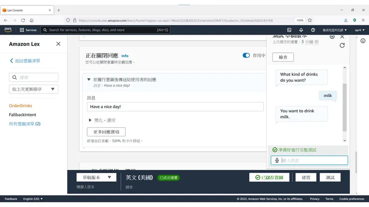This screenshot has width=369, height=207.
Task: Open the Terms link
Action: (329, 199)
